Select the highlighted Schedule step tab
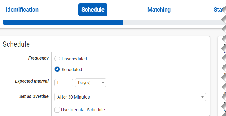This screenshot has height=116, width=226. (x=93, y=10)
